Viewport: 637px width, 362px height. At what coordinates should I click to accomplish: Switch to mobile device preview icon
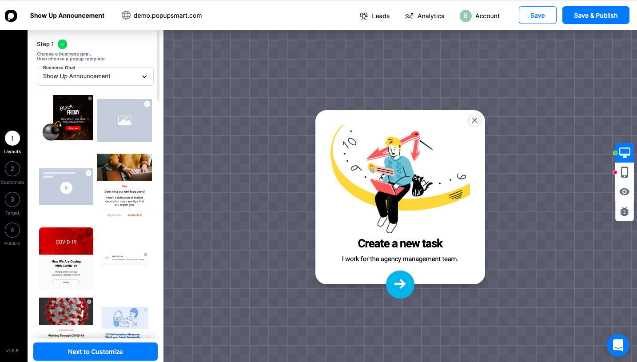(625, 172)
